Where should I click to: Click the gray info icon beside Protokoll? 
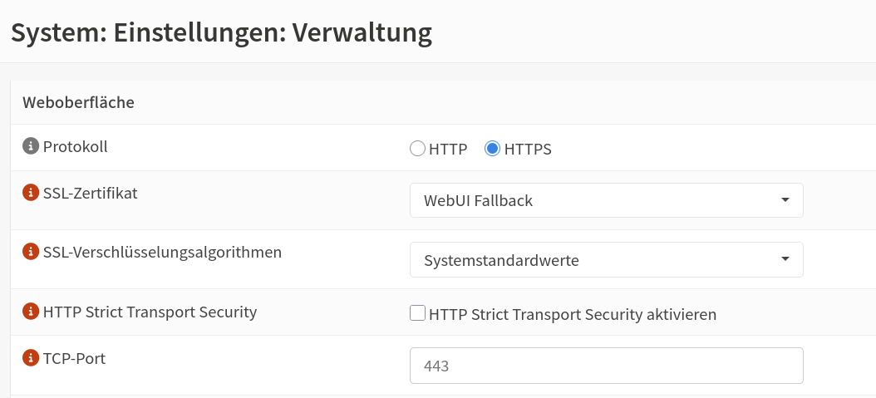point(30,146)
